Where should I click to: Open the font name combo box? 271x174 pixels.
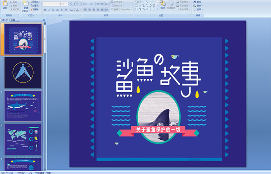pyautogui.click(x=51, y=3)
